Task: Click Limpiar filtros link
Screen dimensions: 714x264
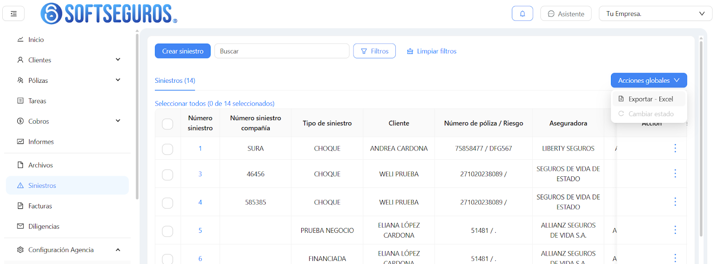Action: (432, 51)
